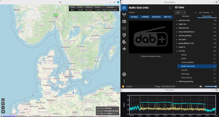Image resolution: width=219 pixels, height=117 pixels.
Task: Click the EEP 2-A protection badge
Action: click(167, 17)
